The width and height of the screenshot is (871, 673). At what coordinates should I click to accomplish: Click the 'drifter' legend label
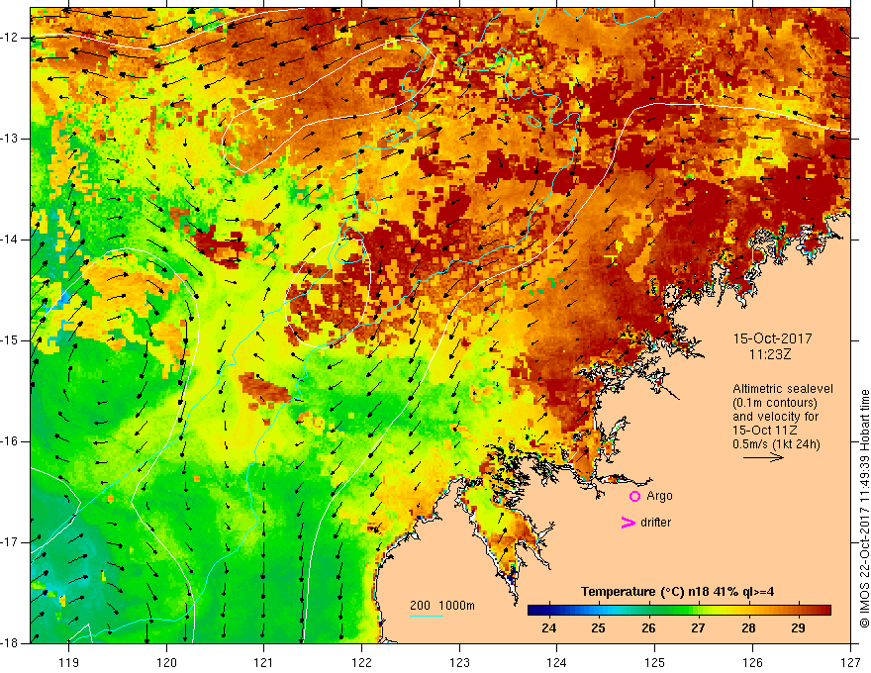point(655,523)
